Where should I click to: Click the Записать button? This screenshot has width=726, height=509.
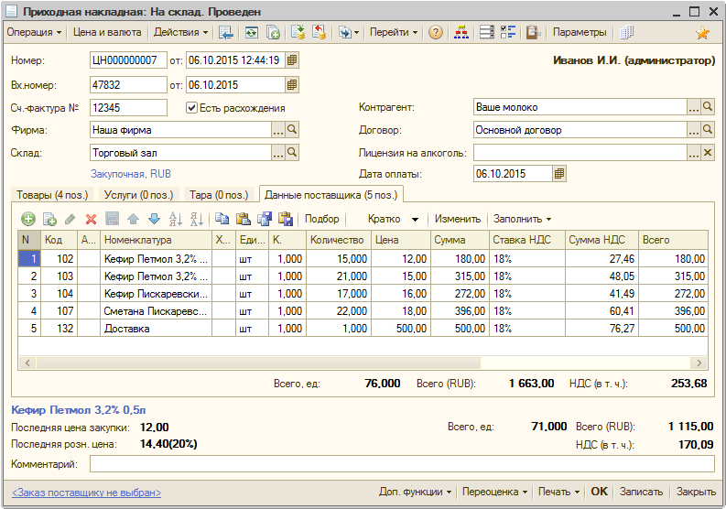click(641, 492)
